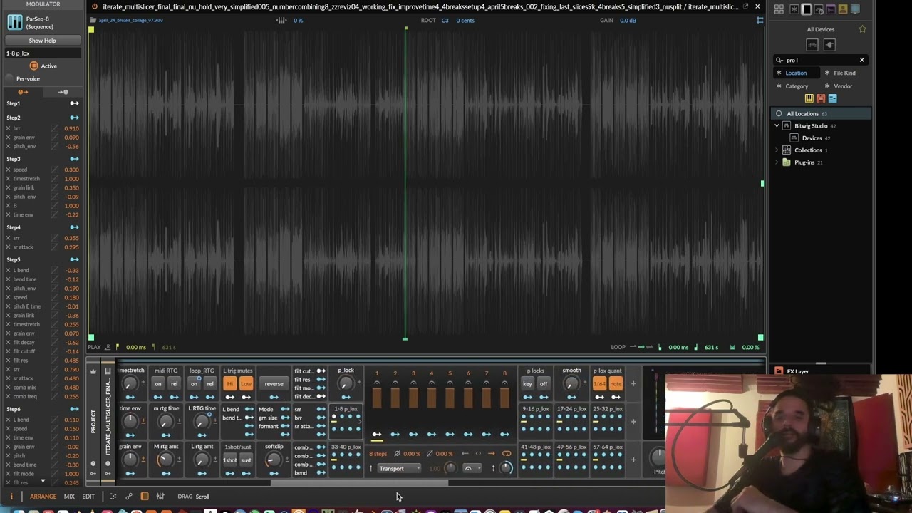Click the favorites star in browser

pos(862,29)
